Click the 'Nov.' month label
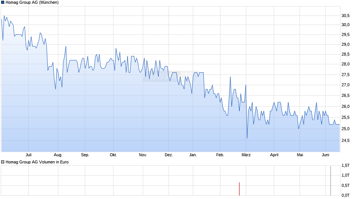356x199 pixels. tap(143, 155)
